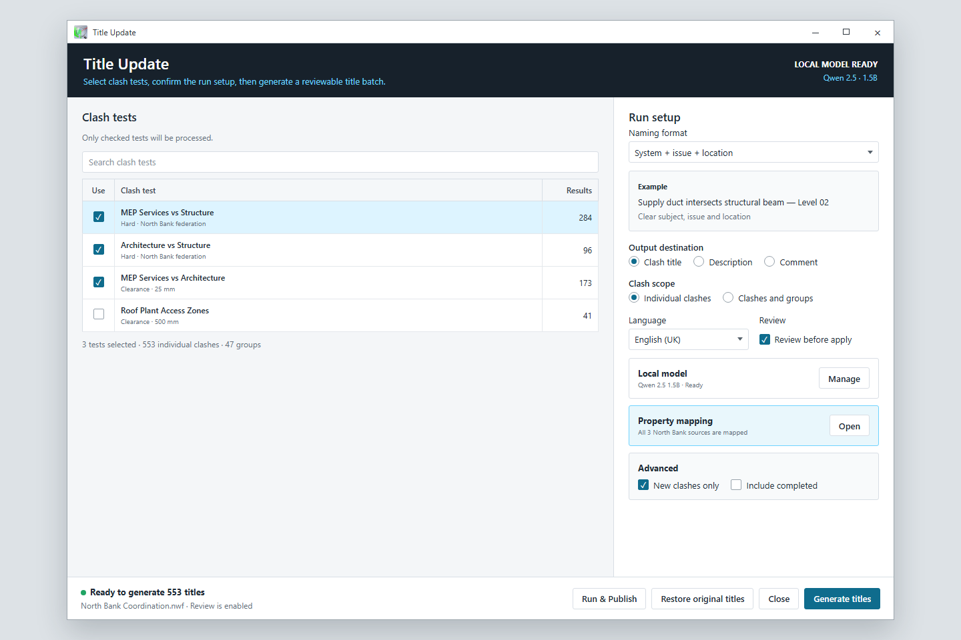Expand the English (UK) language dropdown

coord(688,339)
